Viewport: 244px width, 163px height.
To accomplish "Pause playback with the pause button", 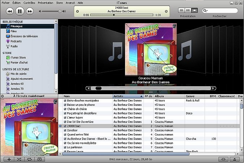I will (x=20, y=11).
